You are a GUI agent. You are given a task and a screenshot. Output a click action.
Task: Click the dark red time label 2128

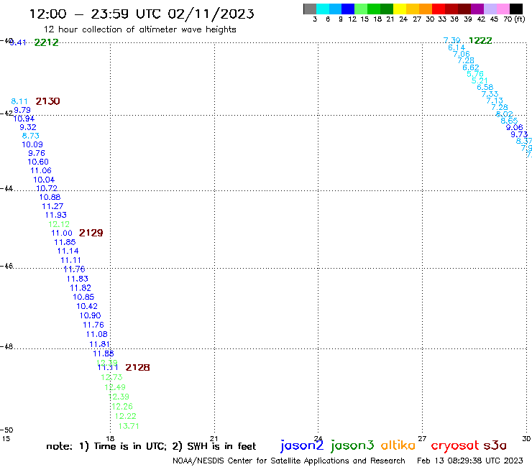[137, 367]
